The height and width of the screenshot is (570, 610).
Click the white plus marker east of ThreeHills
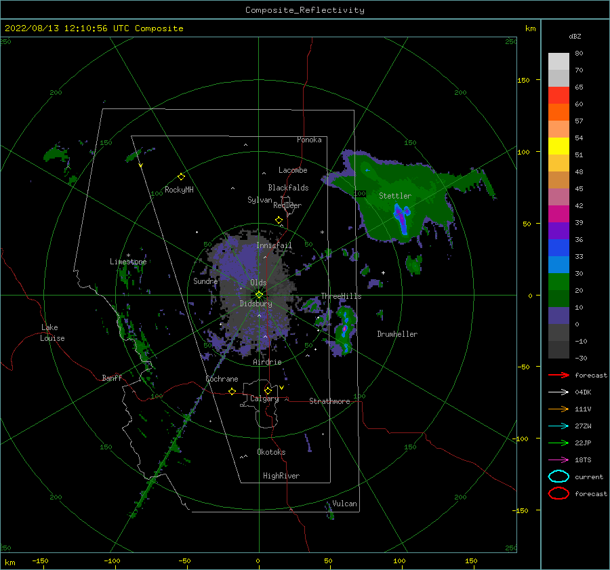click(383, 272)
